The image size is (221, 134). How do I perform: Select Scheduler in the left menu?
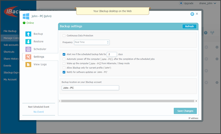[40, 49]
